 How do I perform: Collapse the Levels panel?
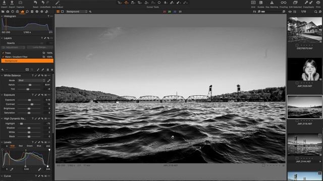pyautogui.click(x=2, y=142)
